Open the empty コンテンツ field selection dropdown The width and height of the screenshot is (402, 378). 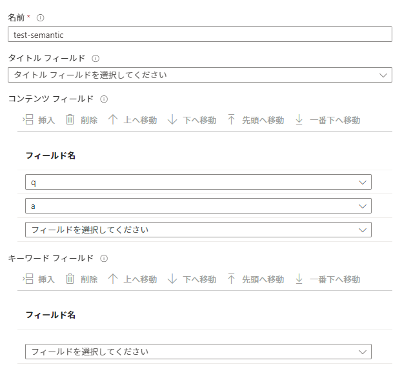(198, 230)
